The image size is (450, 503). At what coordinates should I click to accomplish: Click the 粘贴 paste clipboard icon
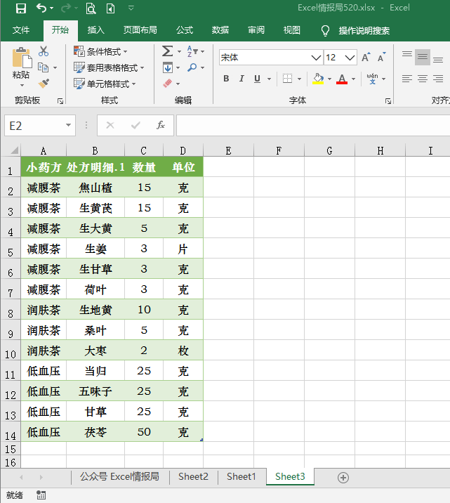22,58
